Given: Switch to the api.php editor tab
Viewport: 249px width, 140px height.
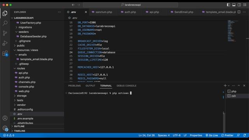Looking at the screenshot, I should pos(152,12).
